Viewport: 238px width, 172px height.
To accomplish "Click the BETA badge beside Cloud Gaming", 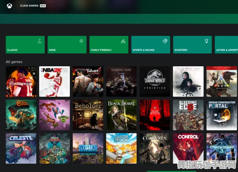I will (x=43, y=6).
